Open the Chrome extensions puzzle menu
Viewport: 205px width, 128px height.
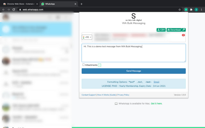point(191,10)
